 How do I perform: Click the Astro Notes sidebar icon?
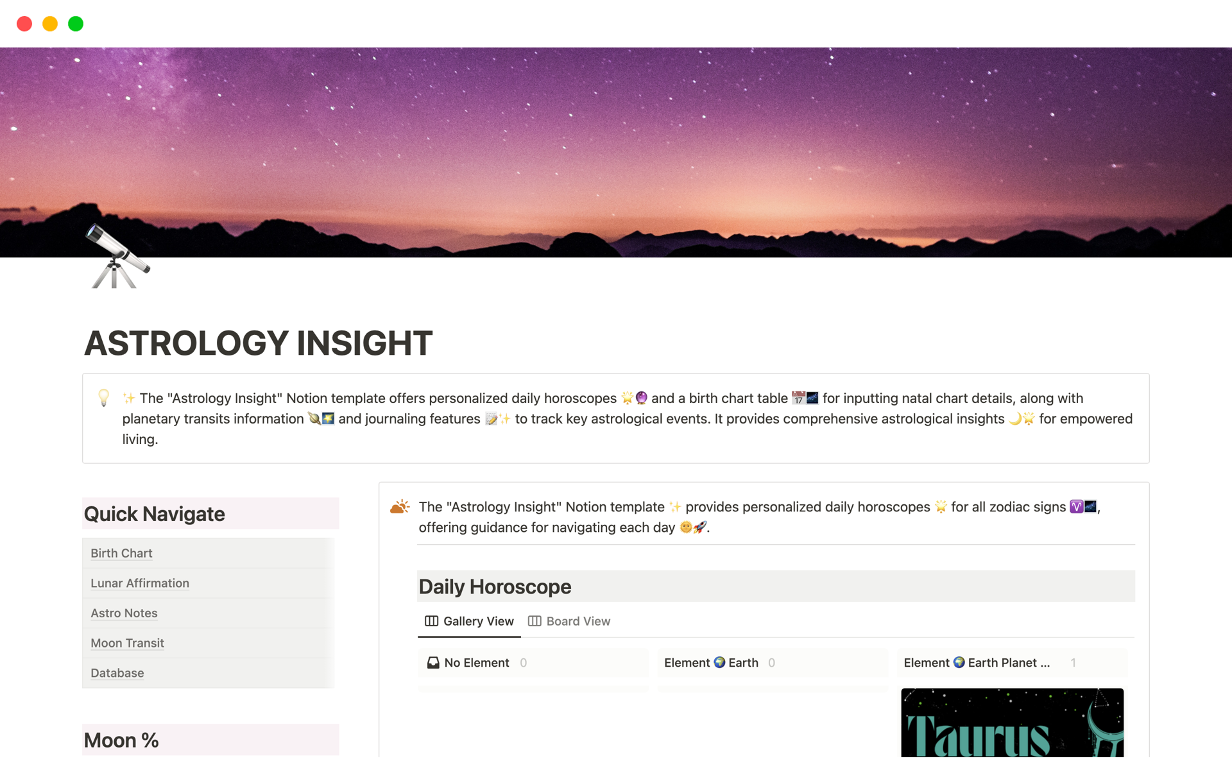click(x=123, y=612)
